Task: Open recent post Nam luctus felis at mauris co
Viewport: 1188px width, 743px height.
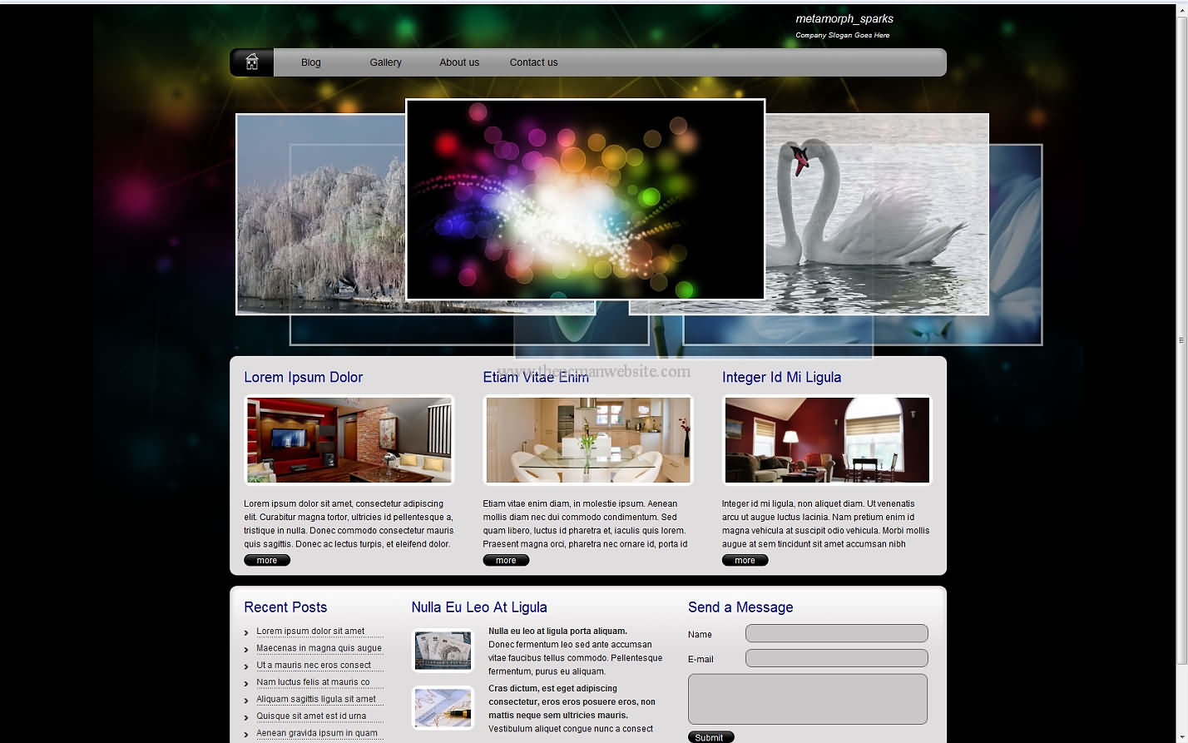Action: (x=313, y=682)
